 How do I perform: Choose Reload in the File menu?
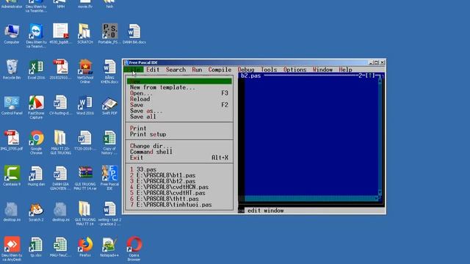point(179,99)
